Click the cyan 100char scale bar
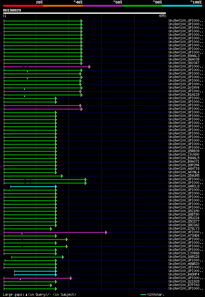The height and width of the screenshot is (297, 205). (x=143, y=294)
